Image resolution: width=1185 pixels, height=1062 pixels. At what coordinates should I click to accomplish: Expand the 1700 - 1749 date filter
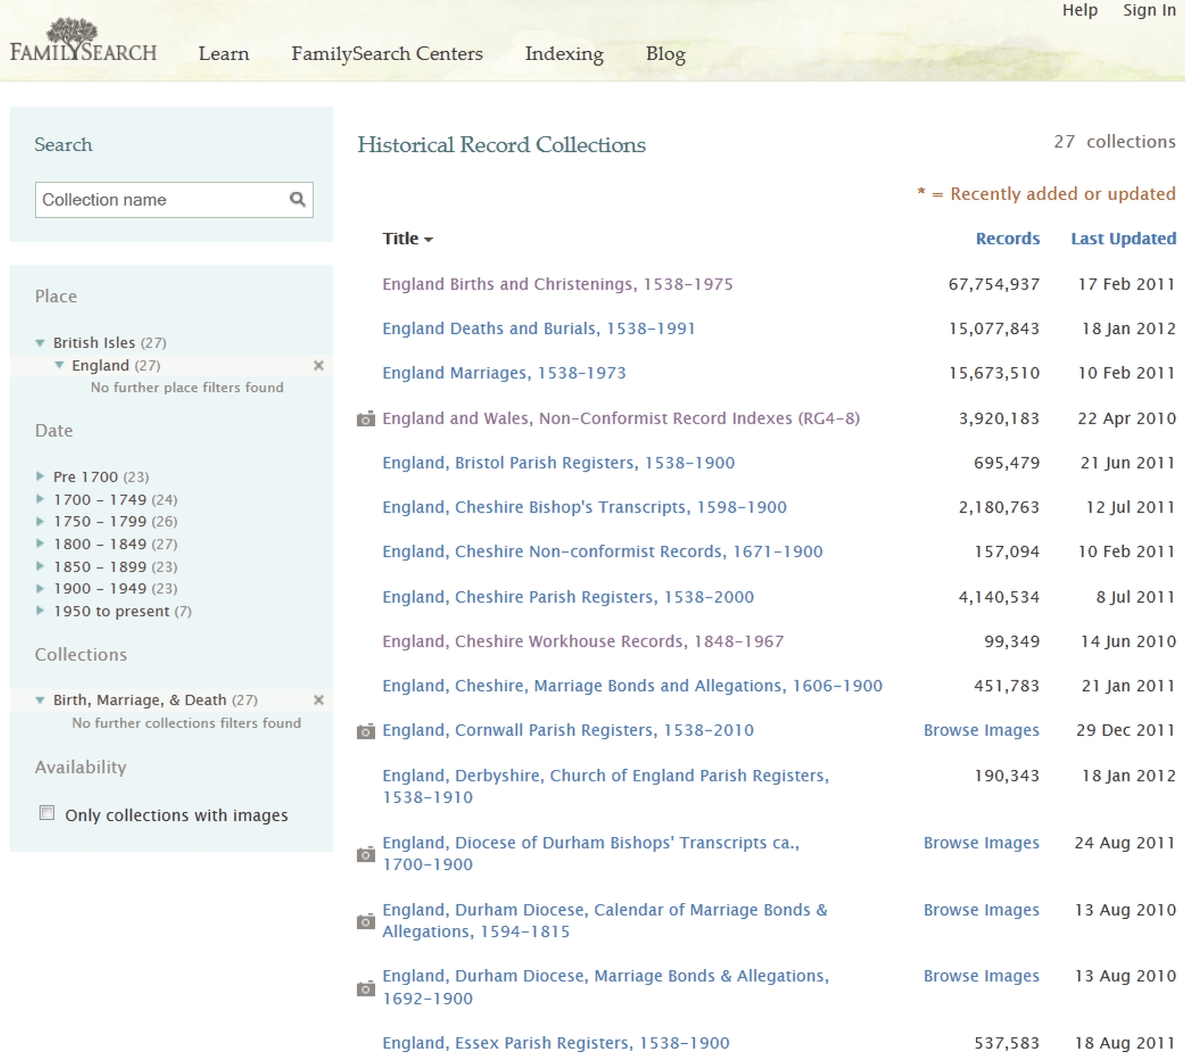click(x=40, y=499)
